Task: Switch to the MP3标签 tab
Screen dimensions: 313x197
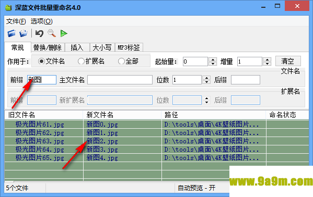Action: pos(129,47)
